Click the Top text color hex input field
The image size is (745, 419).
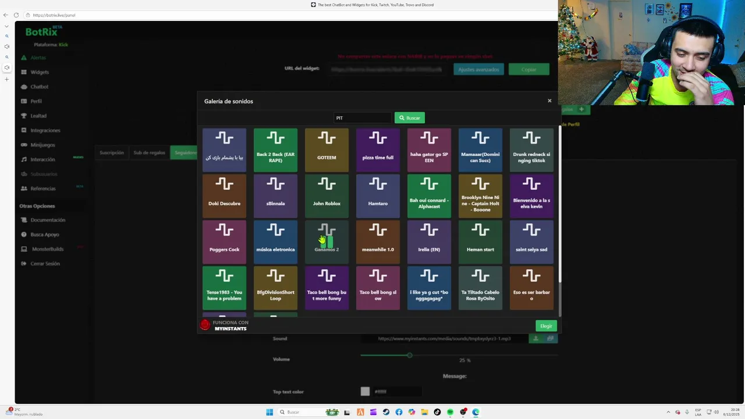[397, 392]
